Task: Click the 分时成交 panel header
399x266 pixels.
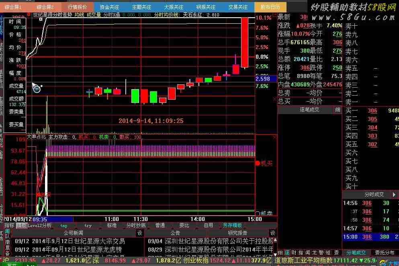Action: click(x=374, y=195)
